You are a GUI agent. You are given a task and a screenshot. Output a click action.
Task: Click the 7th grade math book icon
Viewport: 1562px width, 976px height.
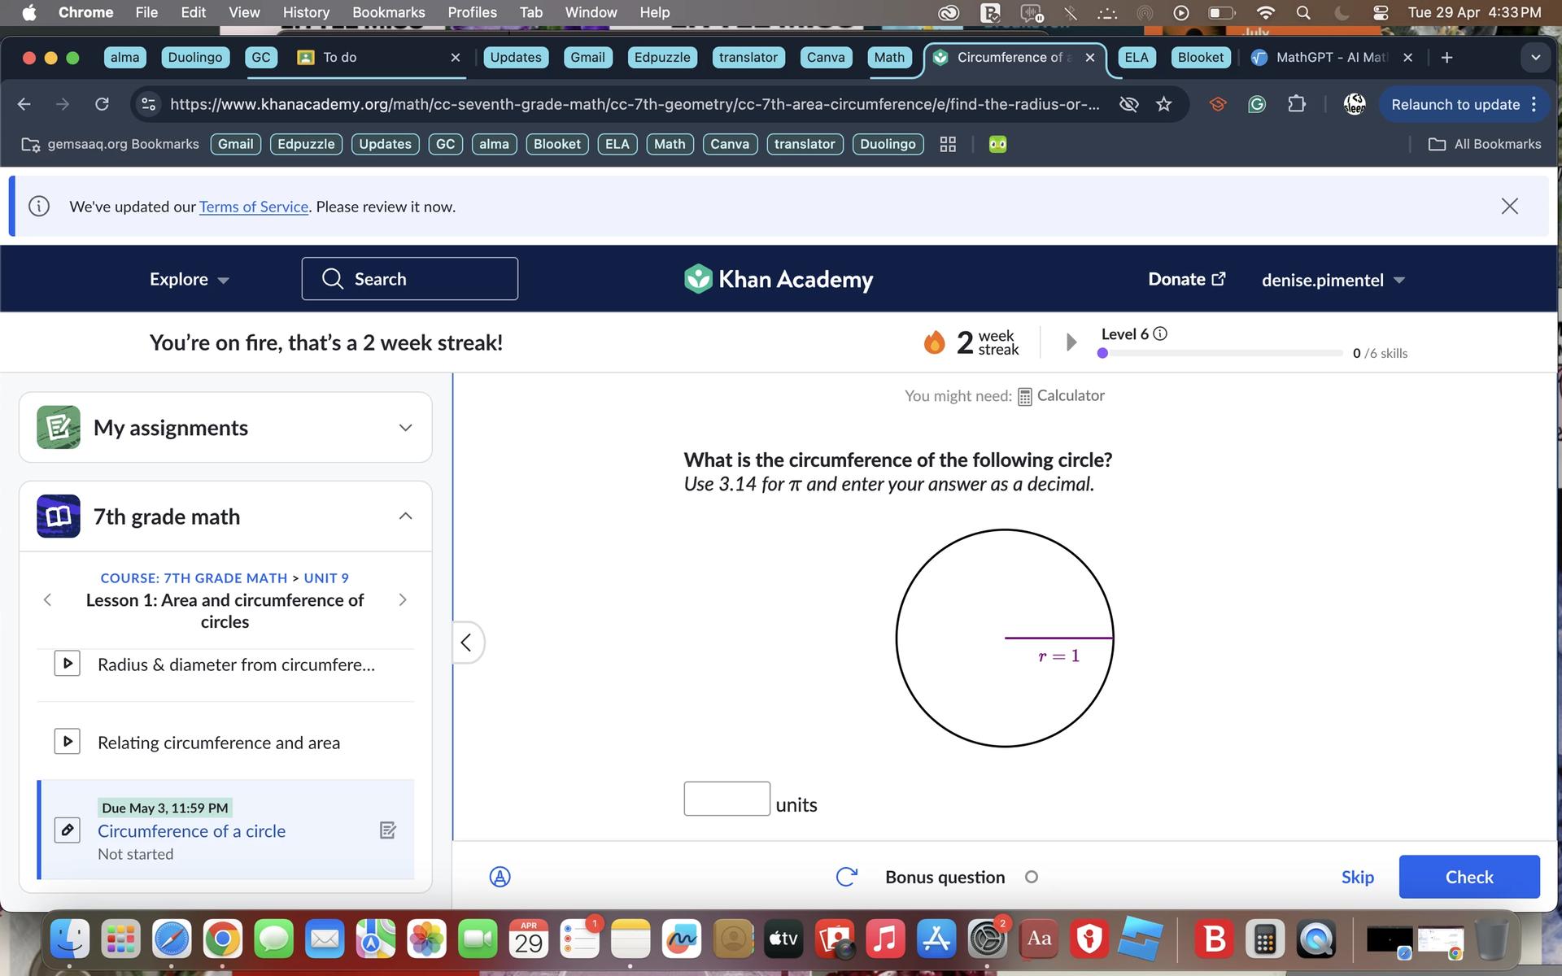click(59, 516)
